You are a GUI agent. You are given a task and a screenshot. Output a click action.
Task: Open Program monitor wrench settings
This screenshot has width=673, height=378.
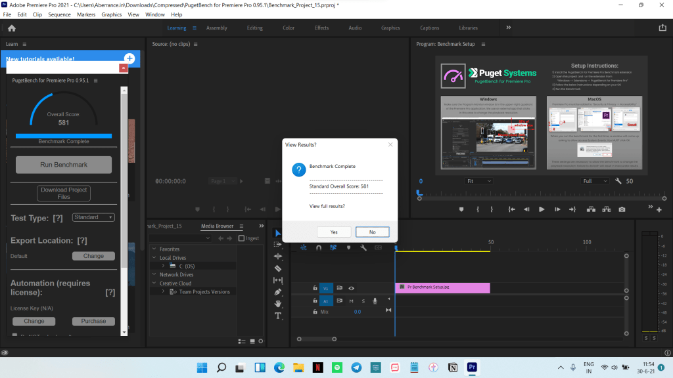pyautogui.click(x=618, y=181)
